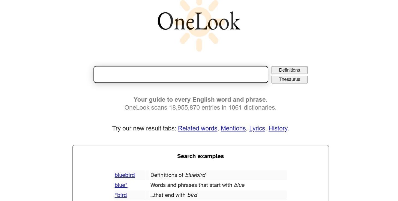
Task: Open the Lyrics result tab
Action: (x=257, y=128)
